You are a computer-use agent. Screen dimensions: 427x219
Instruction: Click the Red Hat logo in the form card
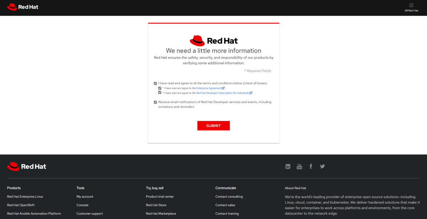point(213,40)
